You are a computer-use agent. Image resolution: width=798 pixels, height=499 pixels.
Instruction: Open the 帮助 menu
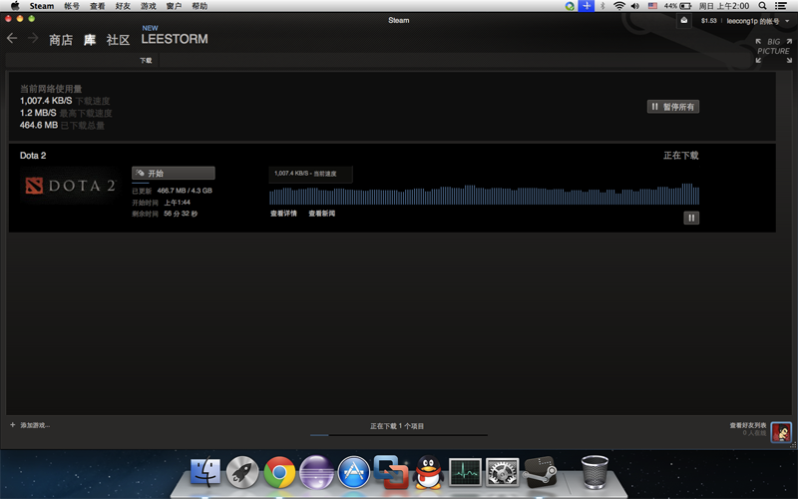pos(199,6)
